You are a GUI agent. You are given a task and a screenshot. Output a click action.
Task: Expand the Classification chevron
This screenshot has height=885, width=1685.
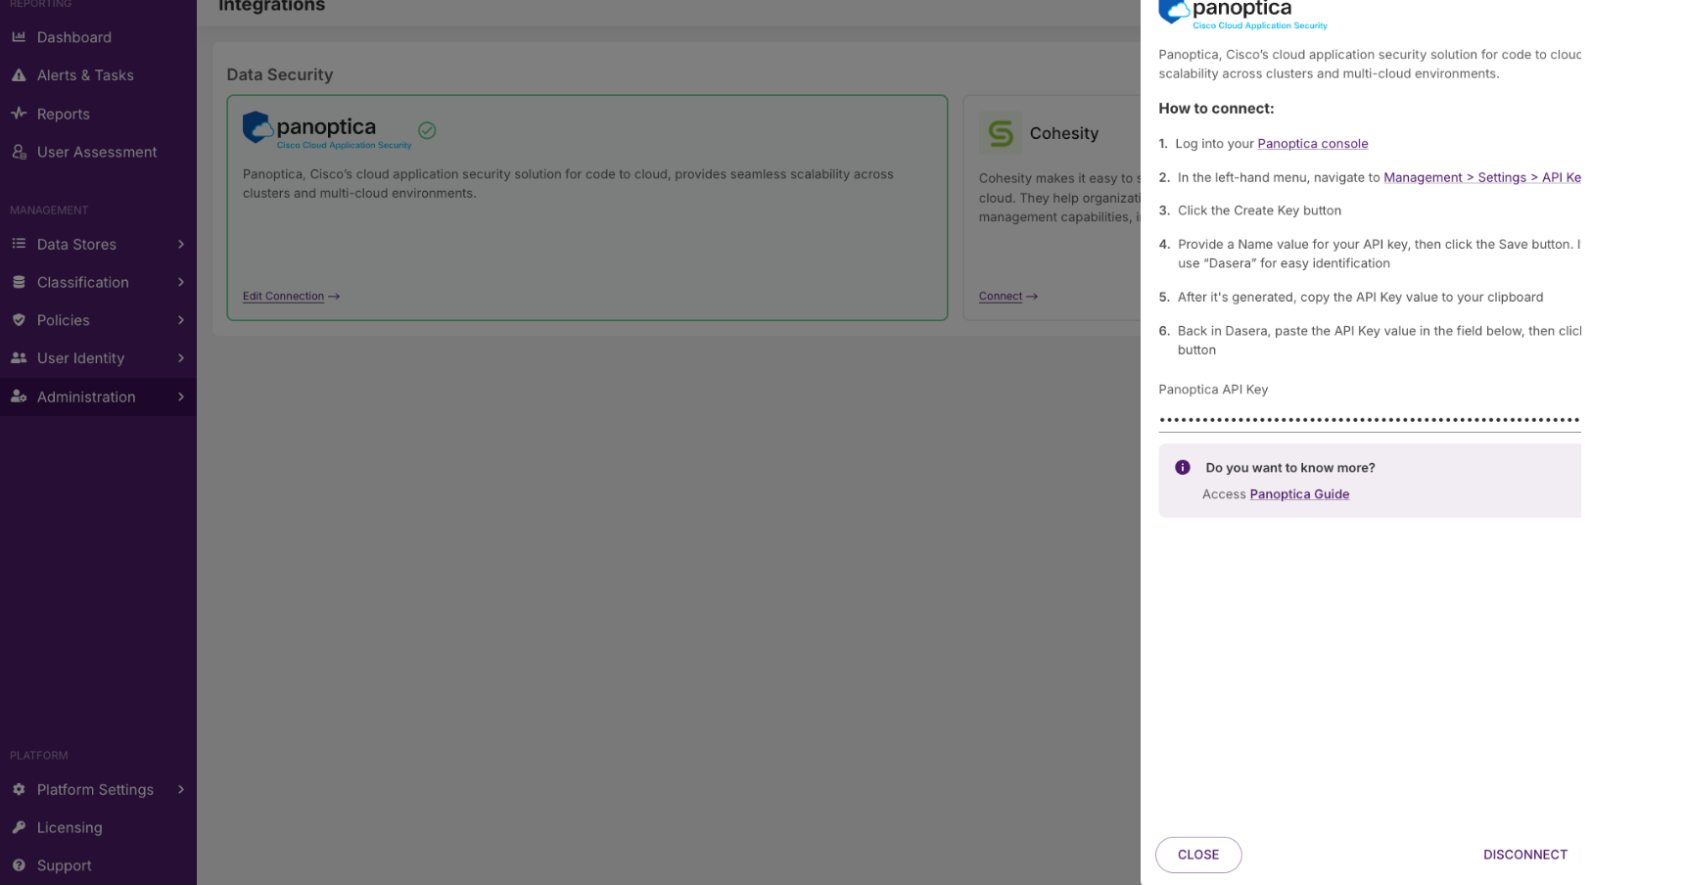coord(181,282)
